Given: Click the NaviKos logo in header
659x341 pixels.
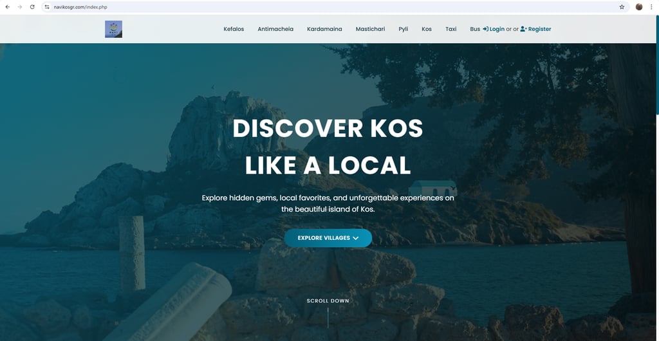Looking at the screenshot, I should [x=113, y=29].
